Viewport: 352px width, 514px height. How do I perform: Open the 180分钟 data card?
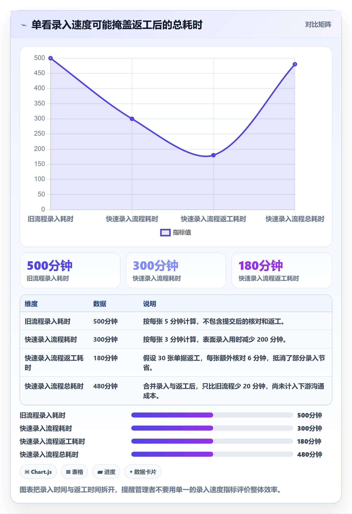click(x=282, y=270)
